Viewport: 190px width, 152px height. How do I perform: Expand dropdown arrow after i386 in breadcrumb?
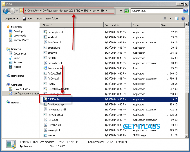click(107, 11)
